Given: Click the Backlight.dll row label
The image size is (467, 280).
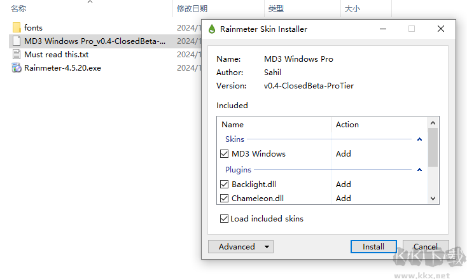Looking at the screenshot, I should click(x=254, y=185).
